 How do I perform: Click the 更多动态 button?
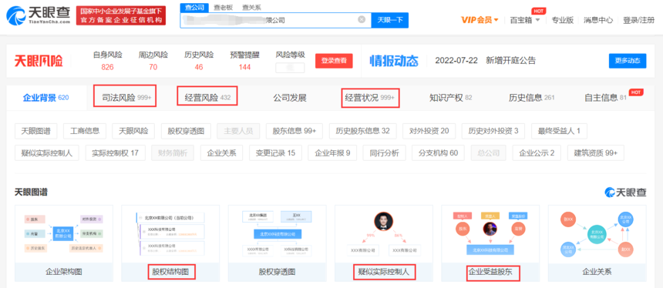628,61
